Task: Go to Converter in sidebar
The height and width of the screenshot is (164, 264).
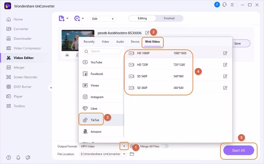Action: click(17, 29)
